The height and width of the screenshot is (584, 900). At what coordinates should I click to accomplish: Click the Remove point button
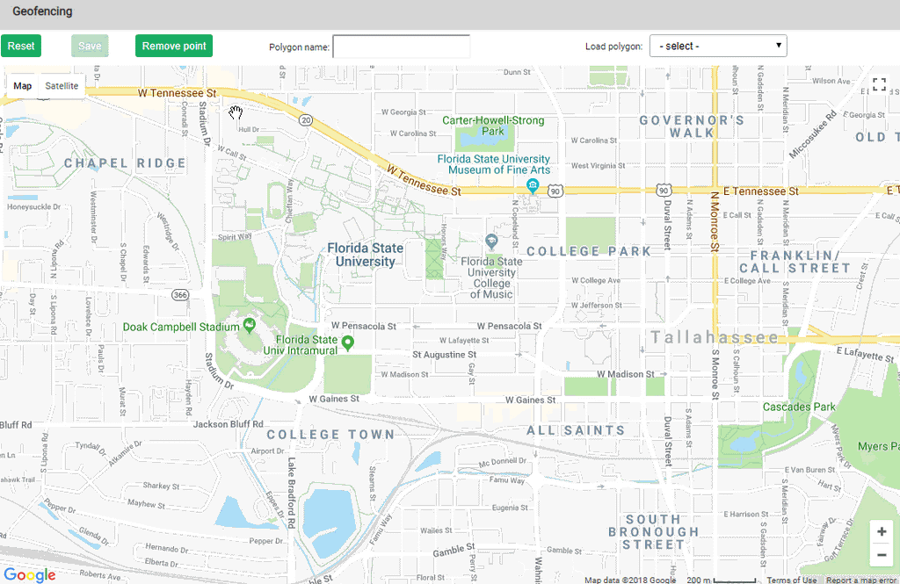tap(174, 46)
